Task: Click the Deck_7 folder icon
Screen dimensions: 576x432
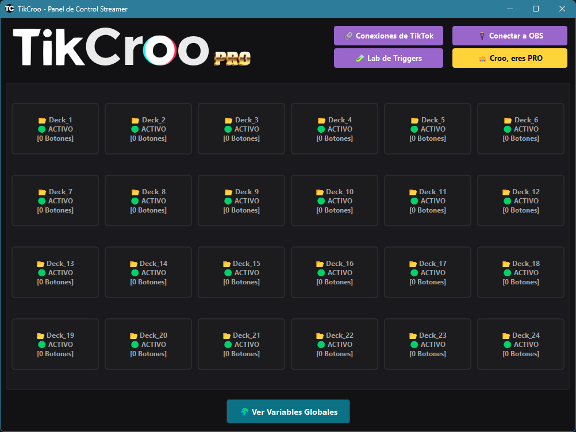Action: coord(42,192)
